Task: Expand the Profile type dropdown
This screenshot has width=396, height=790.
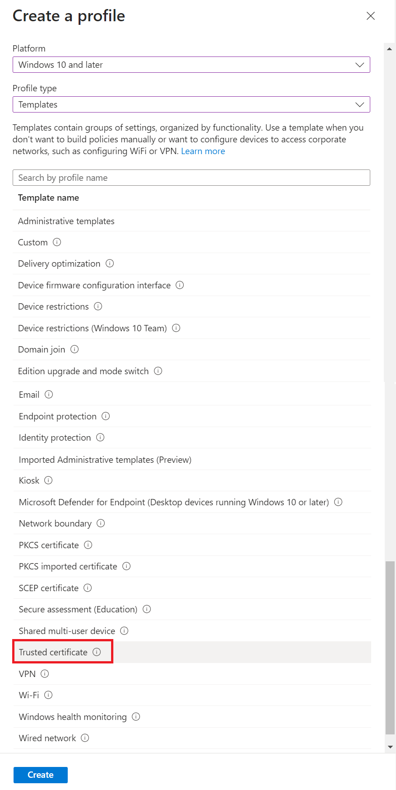Action: coord(191,104)
